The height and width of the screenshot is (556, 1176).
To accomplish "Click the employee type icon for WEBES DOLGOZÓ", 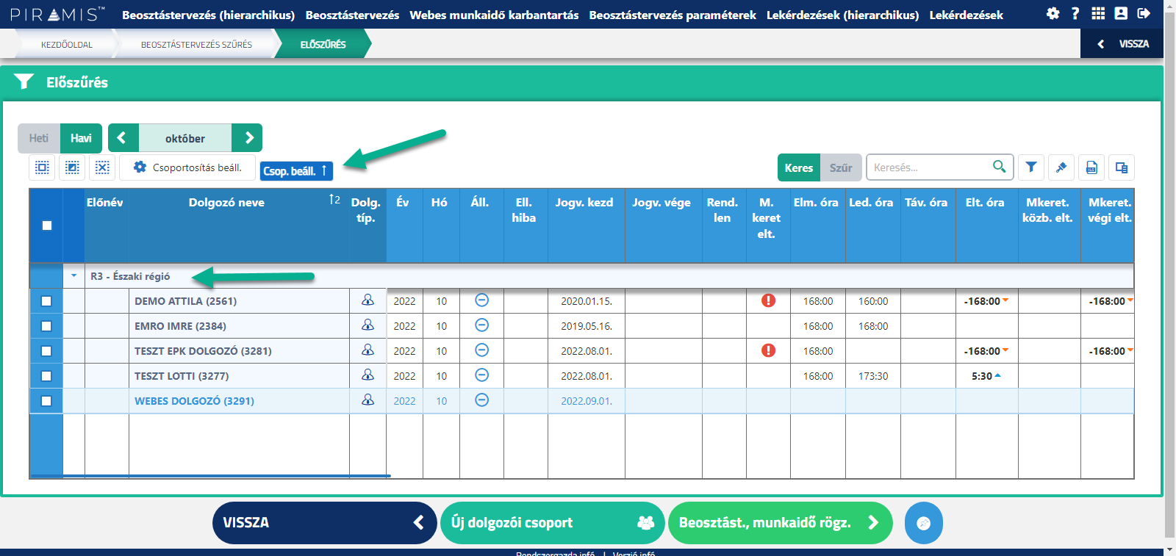I will click(367, 400).
